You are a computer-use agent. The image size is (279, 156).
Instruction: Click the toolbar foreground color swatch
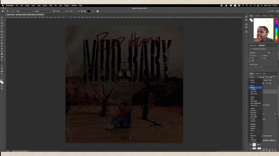(x=1, y=81)
